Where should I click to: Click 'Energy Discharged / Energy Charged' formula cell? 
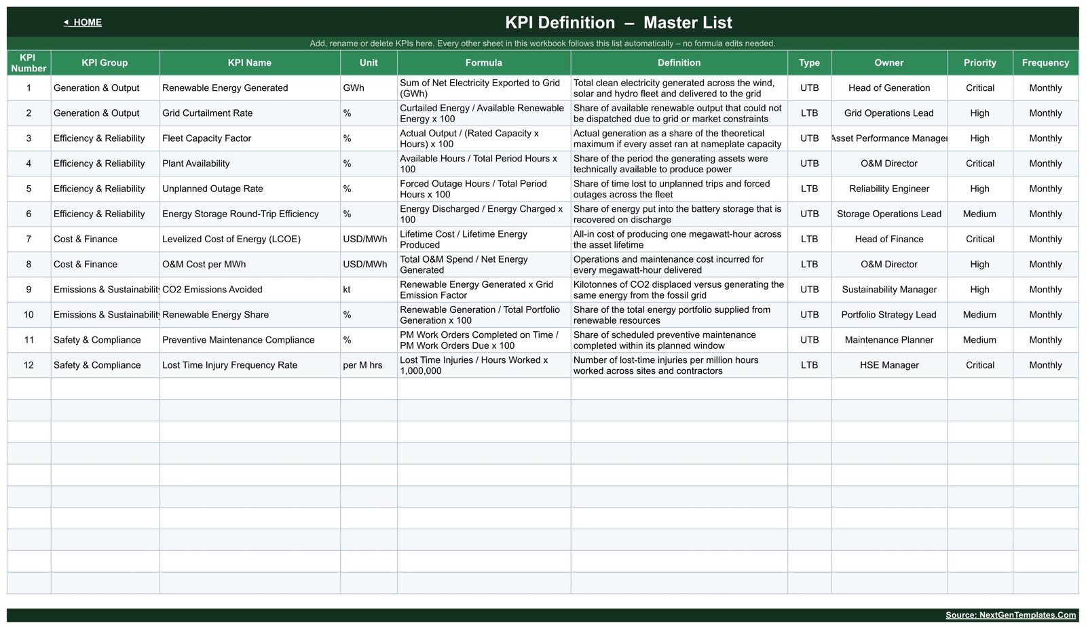[x=484, y=214]
